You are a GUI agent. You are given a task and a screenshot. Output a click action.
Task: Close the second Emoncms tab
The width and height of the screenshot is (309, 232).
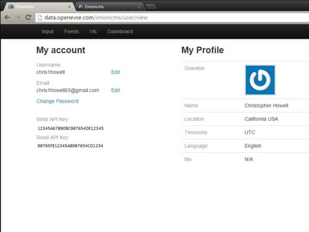click(139, 7)
